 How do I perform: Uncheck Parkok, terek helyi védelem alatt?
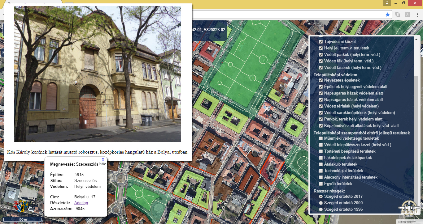point(321,119)
